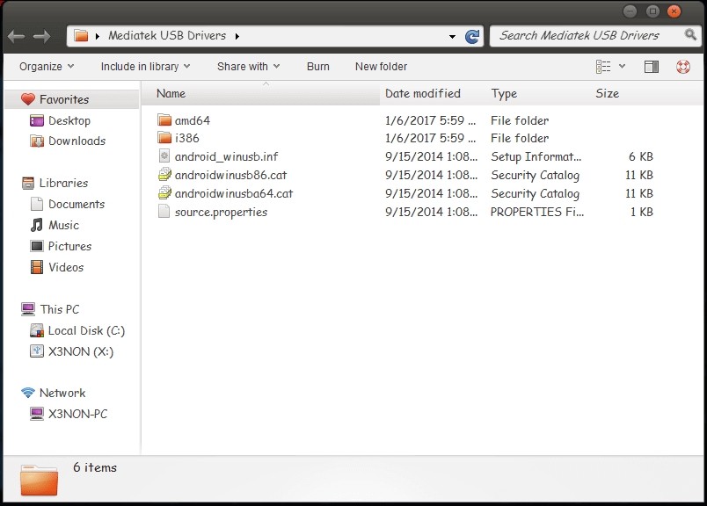This screenshot has width=707, height=506.
Task: Click the Desktop icon in sidebar
Action: [37, 120]
